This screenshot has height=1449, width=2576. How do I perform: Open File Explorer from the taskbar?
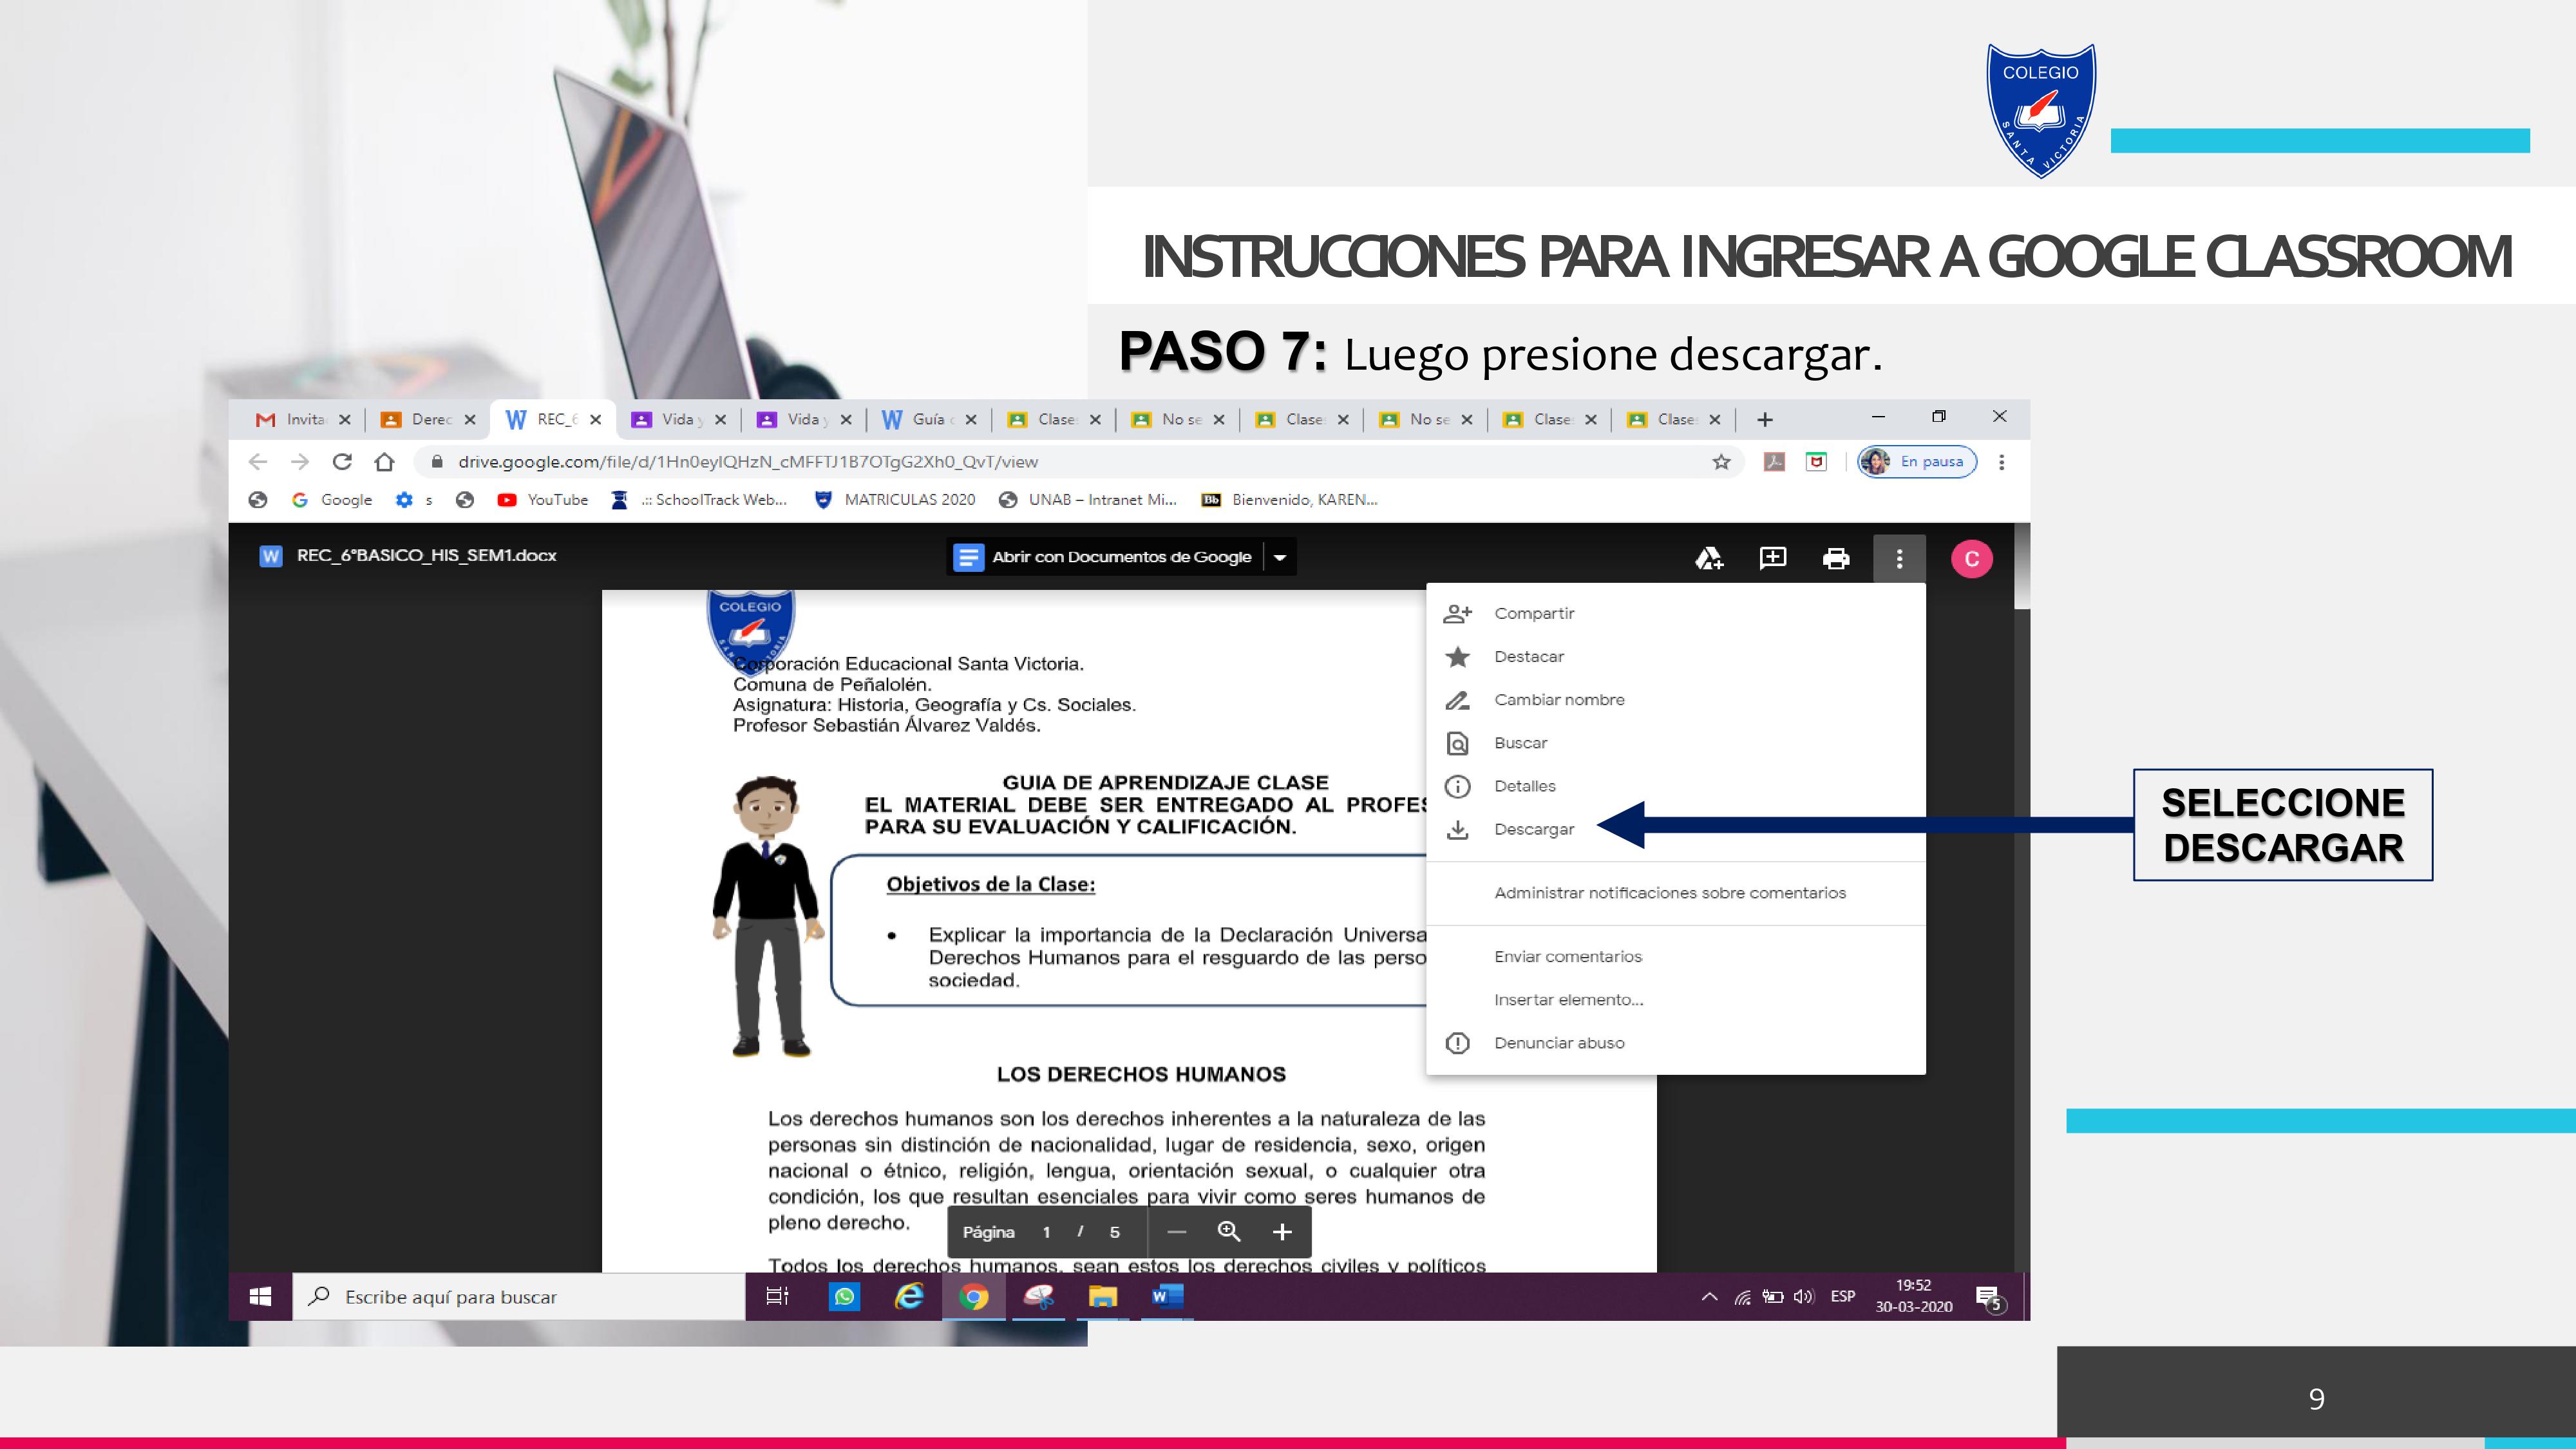(x=1102, y=1296)
